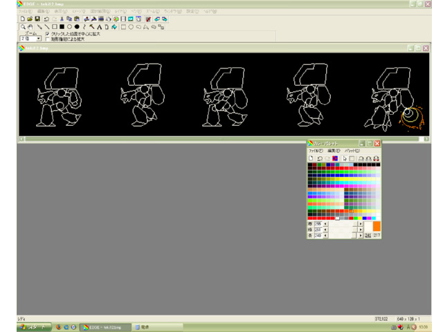Pick the straight line tool
Viewport: 443px width, 332px height.
(x=47, y=27)
